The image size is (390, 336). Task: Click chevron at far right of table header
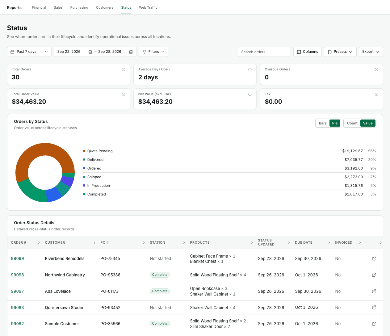tap(381, 243)
